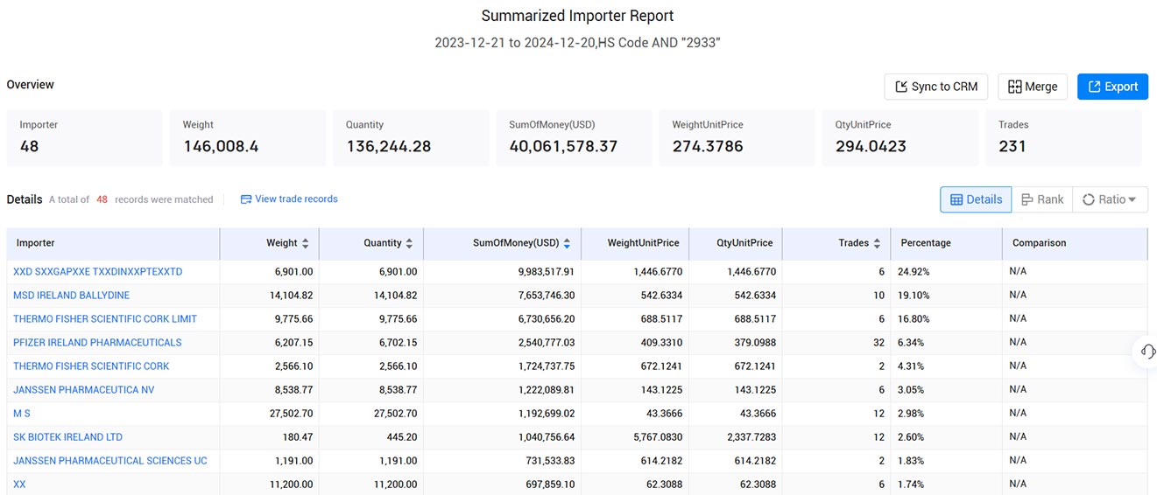Click QtyUnitPrice value 2,337.7283
Viewport: 1157px width, 495px height.
click(751, 437)
